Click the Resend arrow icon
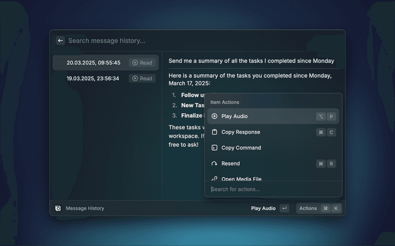The height and width of the screenshot is (246, 395). tap(214, 164)
